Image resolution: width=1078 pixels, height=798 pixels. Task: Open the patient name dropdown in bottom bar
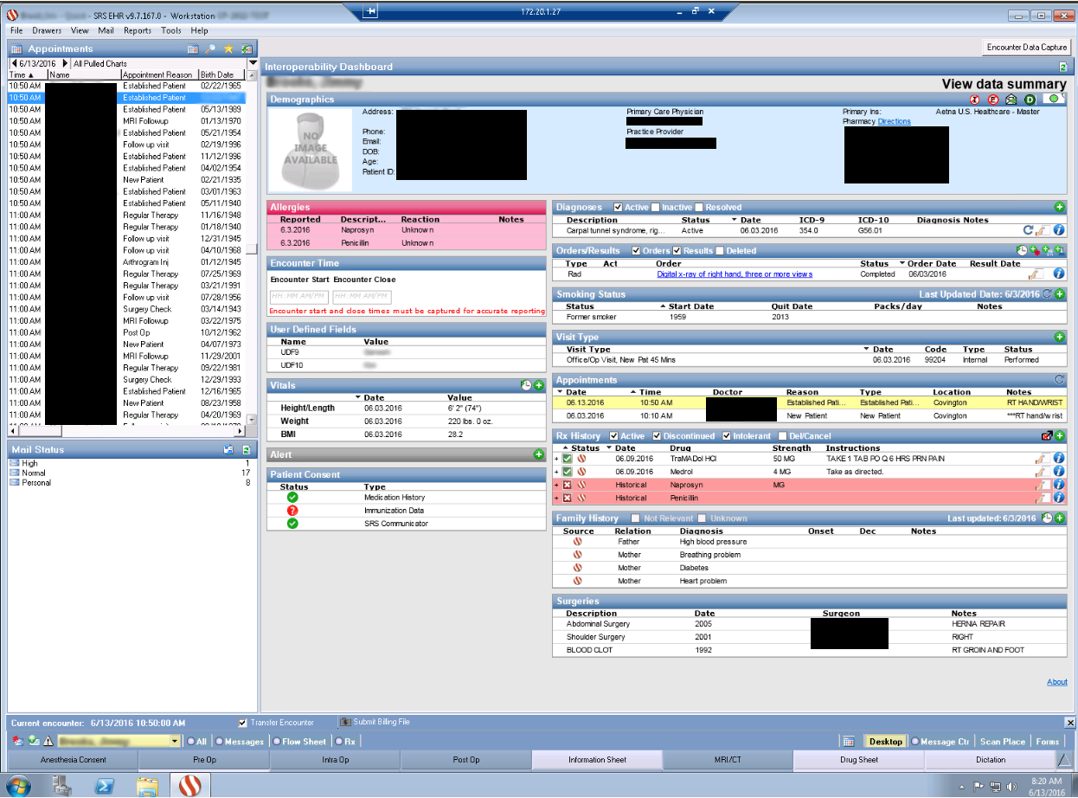click(x=175, y=742)
